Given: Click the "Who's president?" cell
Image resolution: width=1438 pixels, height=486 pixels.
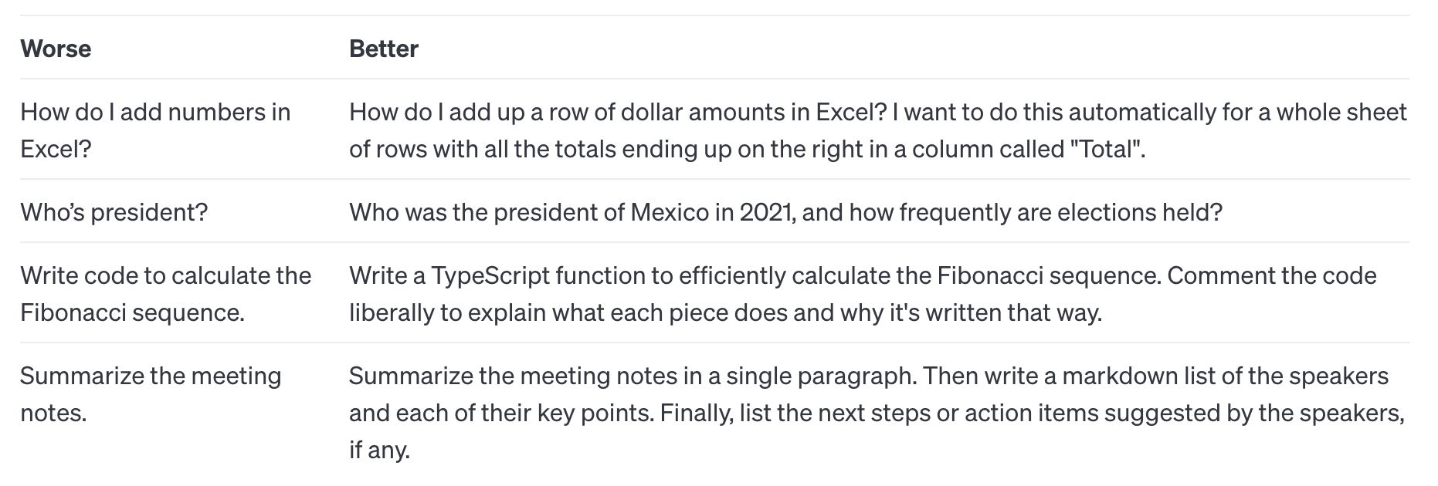Looking at the screenshot, I should pos(114,212).
